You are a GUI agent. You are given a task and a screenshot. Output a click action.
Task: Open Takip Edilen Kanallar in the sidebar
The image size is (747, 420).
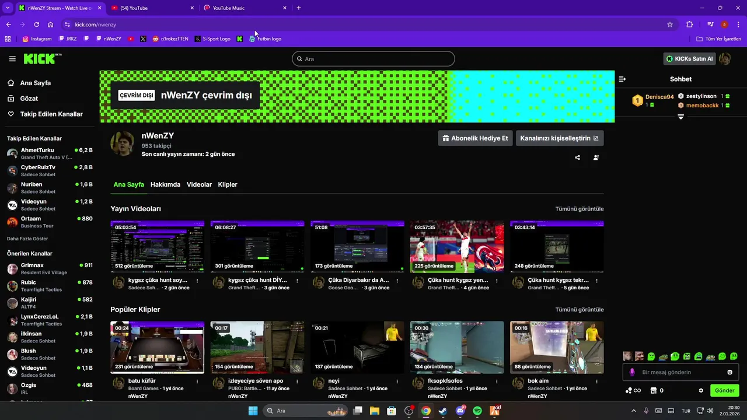(x=45, y=114)
